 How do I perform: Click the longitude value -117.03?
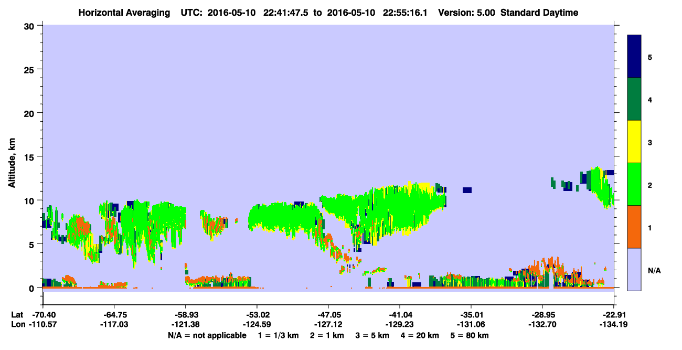[114, 325]
